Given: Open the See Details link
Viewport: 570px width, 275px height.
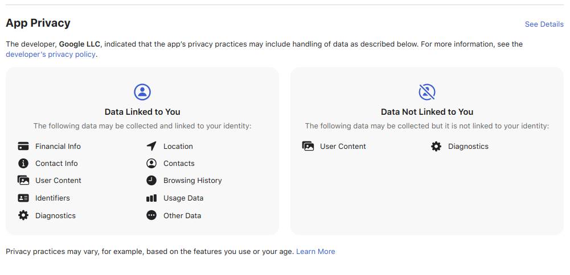Looking at the screenshot, I should (544, 24).
